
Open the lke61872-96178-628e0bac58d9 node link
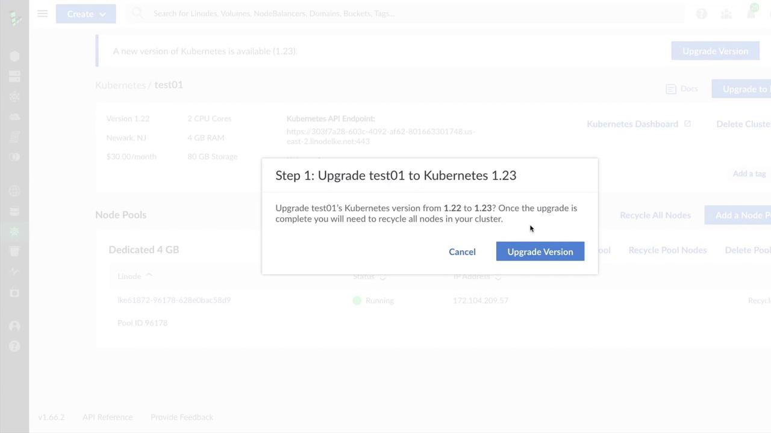click(x=174, y=300)
